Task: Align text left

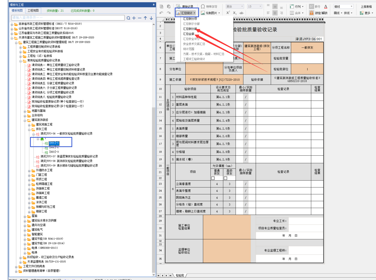Action: [268, 13]
